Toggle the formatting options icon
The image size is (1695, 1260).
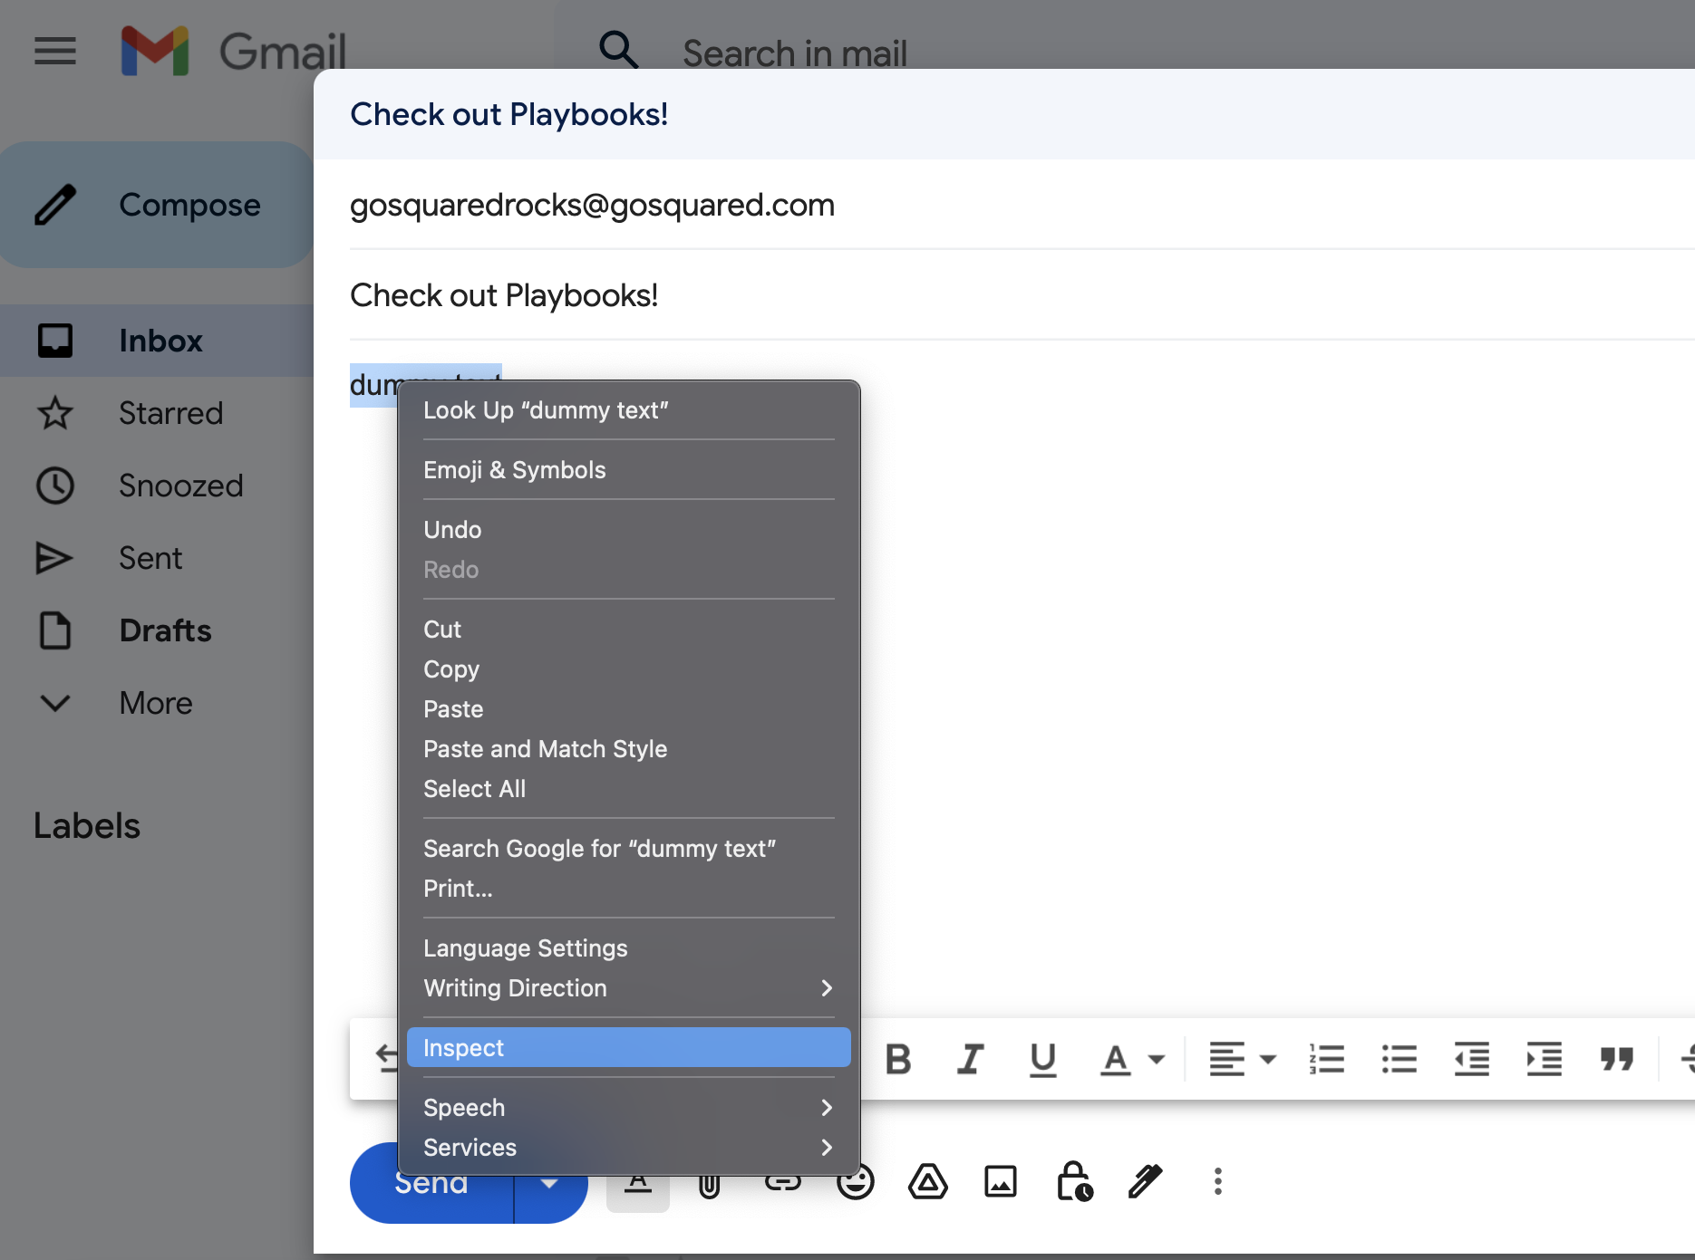click(638, 1182)
